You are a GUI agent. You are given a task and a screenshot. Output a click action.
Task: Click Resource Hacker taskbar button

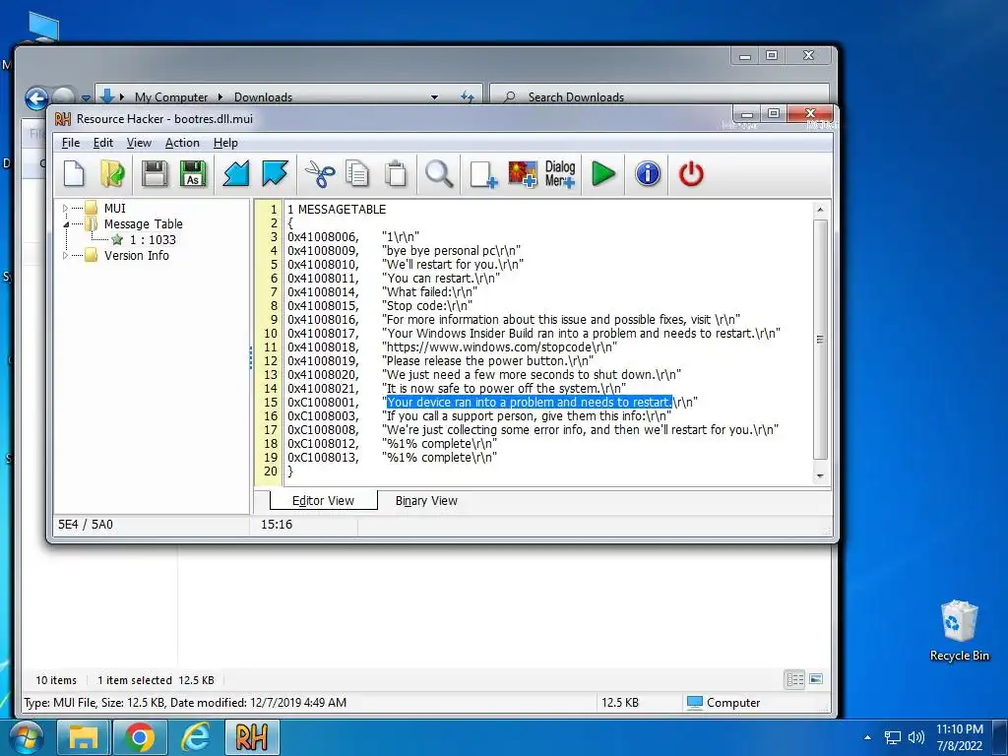click(252, 737)
